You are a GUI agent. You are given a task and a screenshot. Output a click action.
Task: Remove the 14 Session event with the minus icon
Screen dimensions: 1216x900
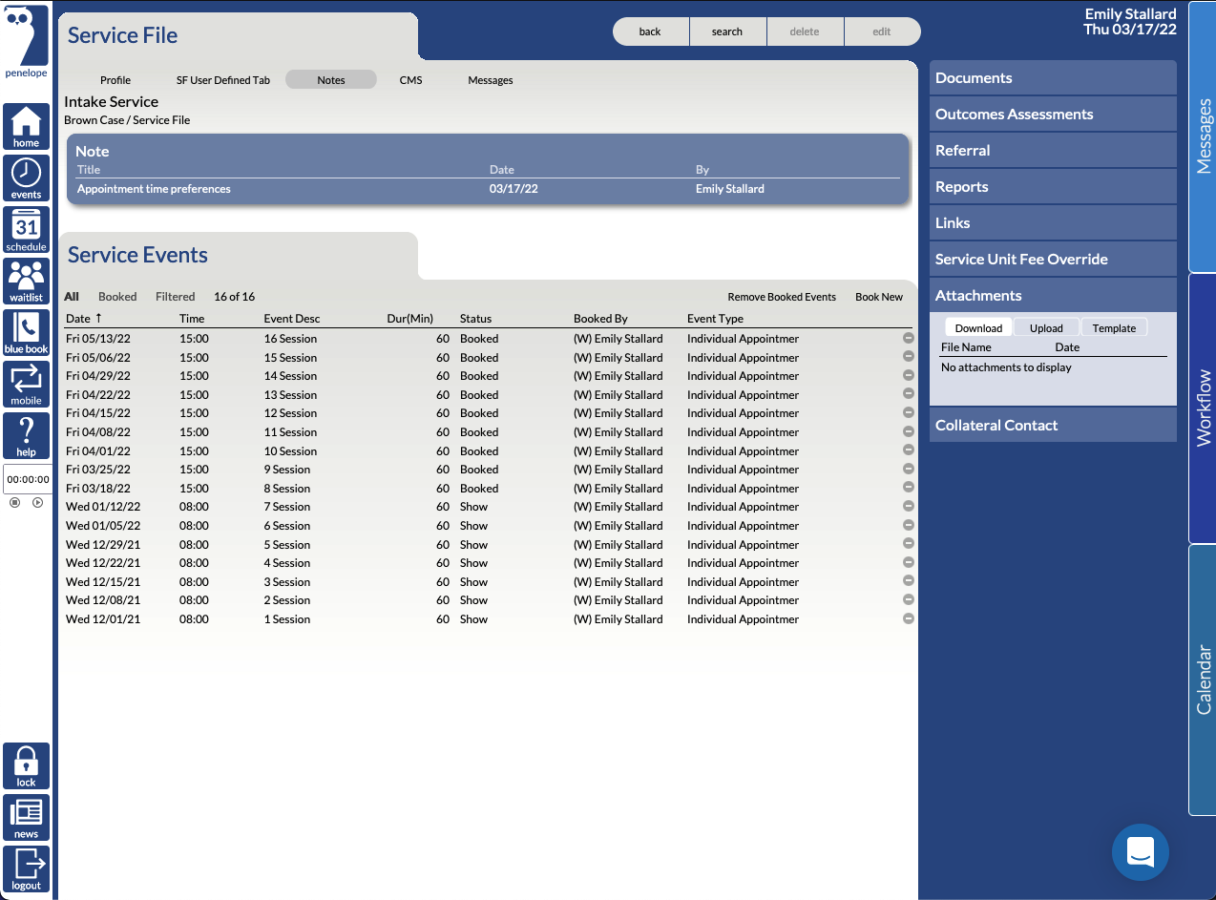(x=909, y=375)
